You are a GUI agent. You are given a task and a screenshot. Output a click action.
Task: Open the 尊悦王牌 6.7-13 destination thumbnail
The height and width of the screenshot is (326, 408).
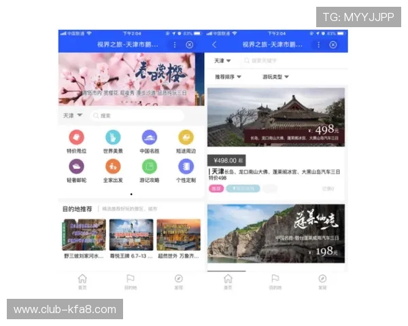tap(131, 235)
